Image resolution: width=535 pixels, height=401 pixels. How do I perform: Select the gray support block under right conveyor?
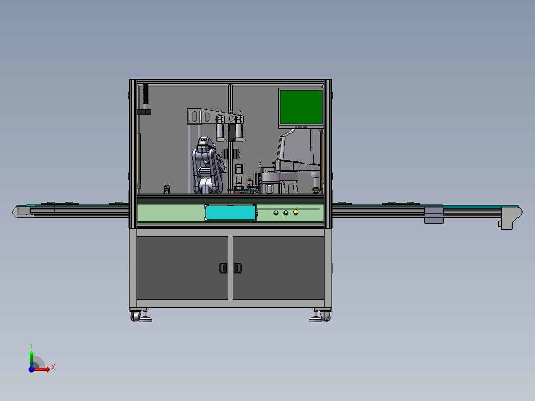pyautogui.click(x=434, y=215)
